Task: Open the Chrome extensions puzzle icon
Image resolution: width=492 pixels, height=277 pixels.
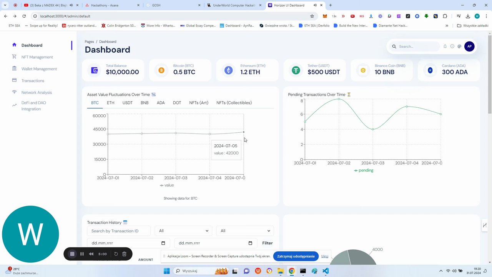Action: pyautogui.click(x=445, y=16)
